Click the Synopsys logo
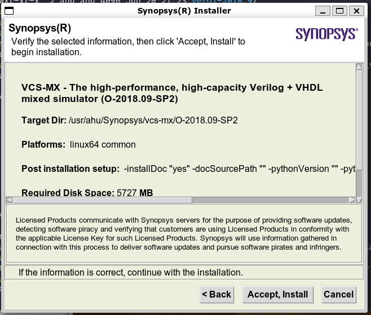Screen dimensions: 371x315 coord(326,34)
